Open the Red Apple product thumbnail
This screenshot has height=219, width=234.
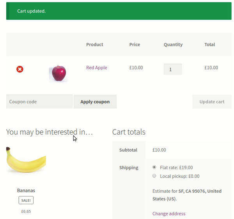pyautogui.click(x=58, y=73)
